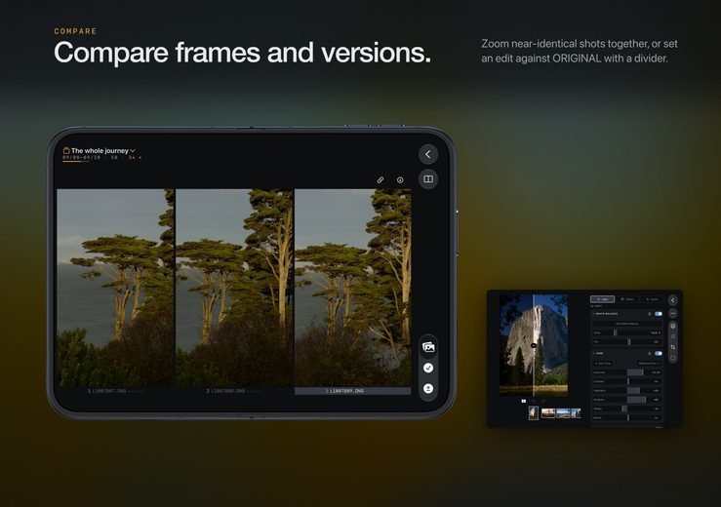Collapse the White Balance section
The width and height of the screenshot is (721, 507).
(x=593, y=314)
